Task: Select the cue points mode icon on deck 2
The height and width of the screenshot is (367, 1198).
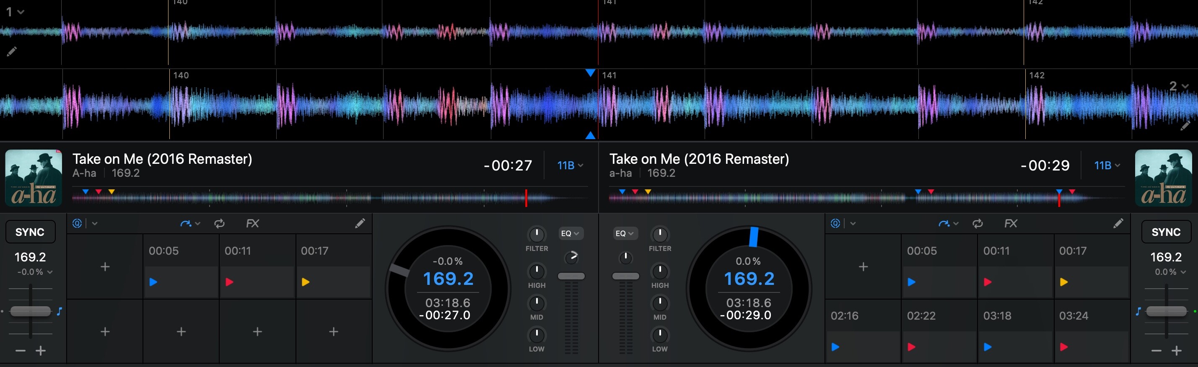Action: 835,223
